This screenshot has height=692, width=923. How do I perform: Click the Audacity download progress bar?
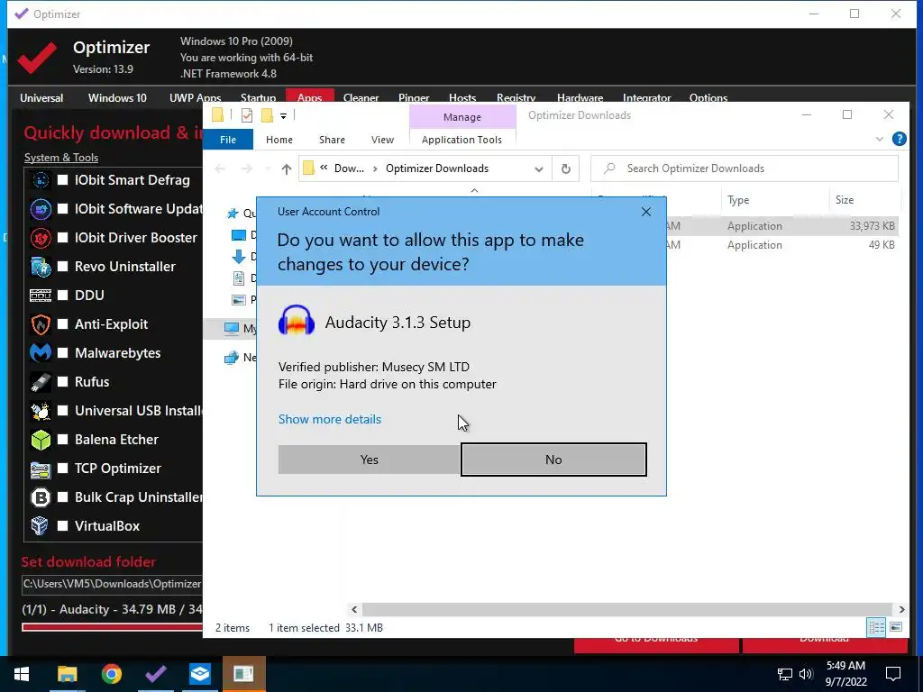coord(112,627)
